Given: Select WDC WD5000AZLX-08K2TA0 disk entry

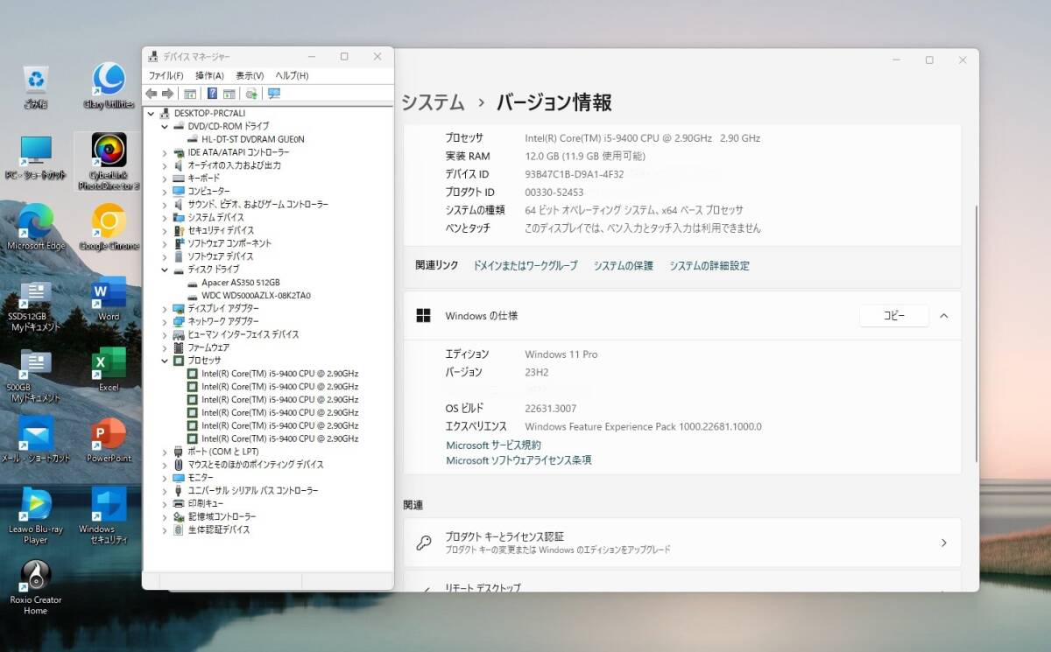Looking at the screenshot, I should [x=255, y=296].
